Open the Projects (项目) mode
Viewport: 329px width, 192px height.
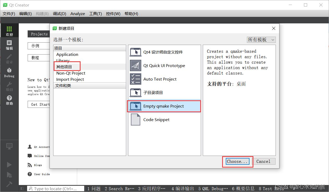tap(9, 86)
